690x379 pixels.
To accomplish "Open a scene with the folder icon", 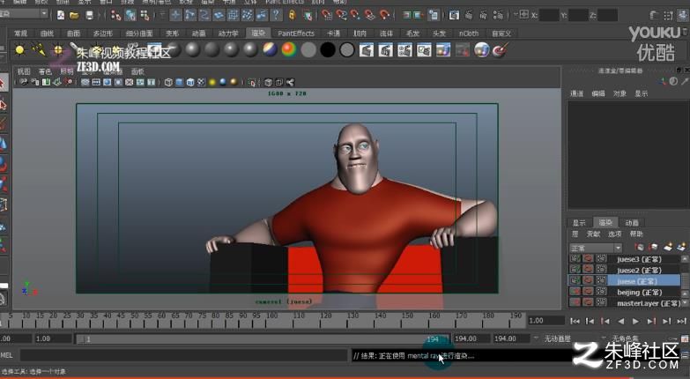I will tap(74, 15).
